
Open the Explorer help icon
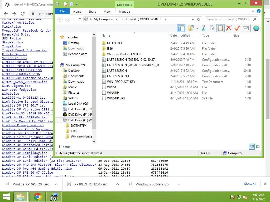258,11
